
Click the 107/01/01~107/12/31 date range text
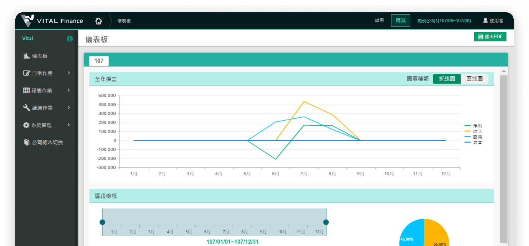[x=233, y=242]
